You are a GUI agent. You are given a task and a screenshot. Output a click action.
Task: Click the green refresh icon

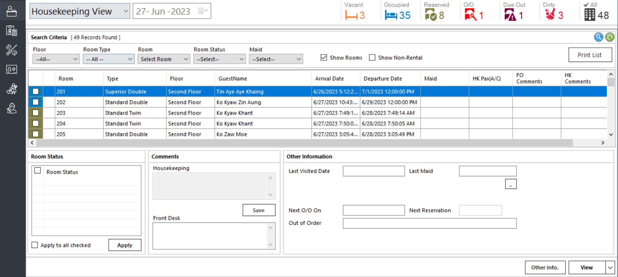[x=610, y=37]
